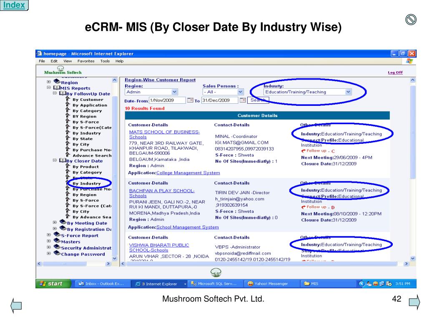
Task: Open the Tools menu
Action: (x=105, y=61)
